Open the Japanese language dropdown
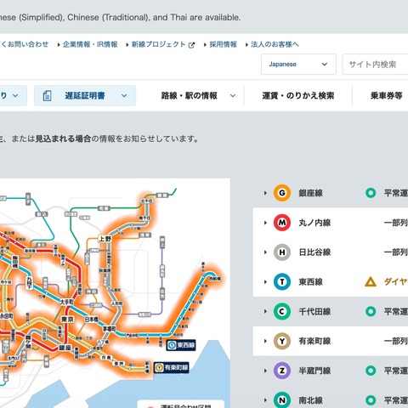This screenshot has height=408, width=408. pyautogui.click(x=298, y=65)
